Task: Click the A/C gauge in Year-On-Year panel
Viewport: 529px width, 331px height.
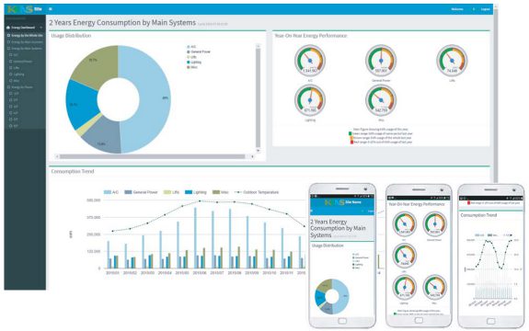Action: point(310,61)
